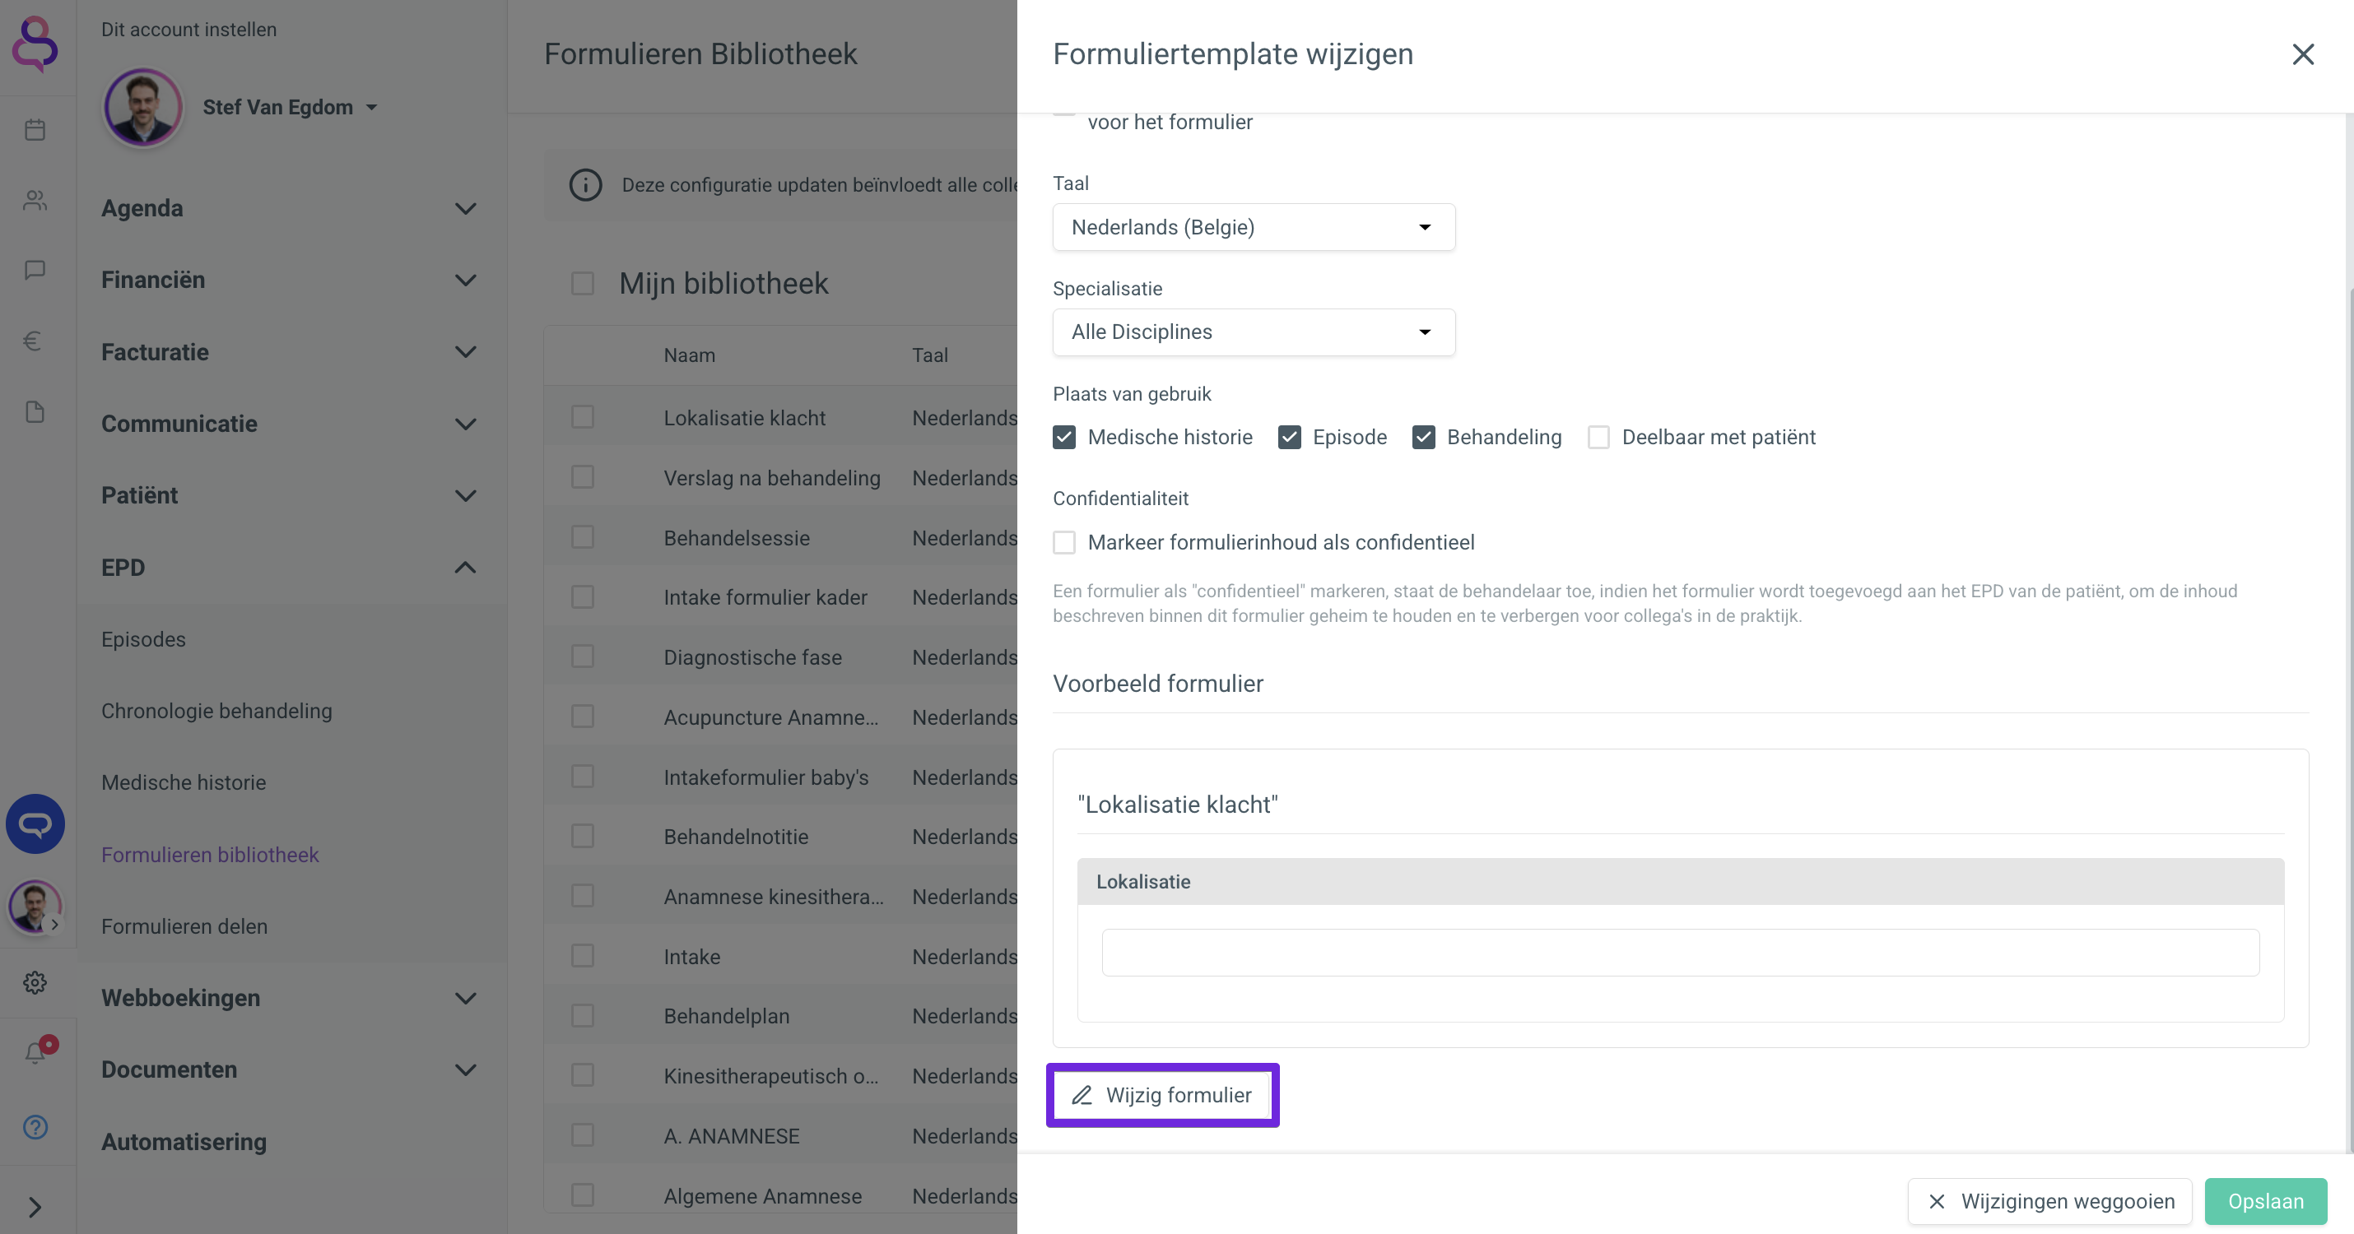Expand the Patiënt section
2354x1234 pixels.
point(290,495)
